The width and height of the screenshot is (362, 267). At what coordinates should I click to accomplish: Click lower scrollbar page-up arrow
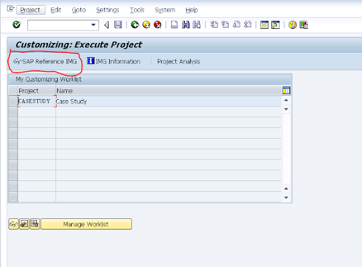pyautogui.click(x=286, y=189)
